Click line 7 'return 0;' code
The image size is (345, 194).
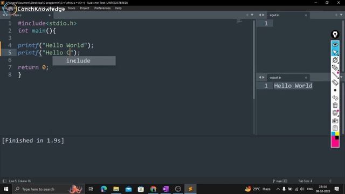(33, 67)
